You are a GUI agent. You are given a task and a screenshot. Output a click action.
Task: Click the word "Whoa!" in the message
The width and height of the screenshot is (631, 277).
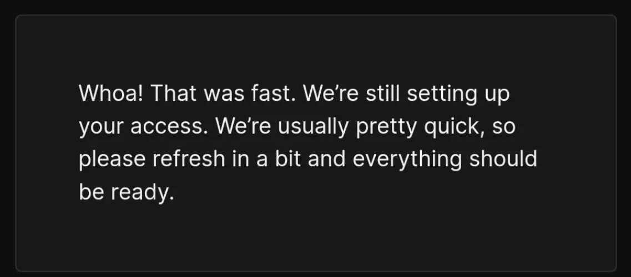pyautogui.click(x=111, y=94)
